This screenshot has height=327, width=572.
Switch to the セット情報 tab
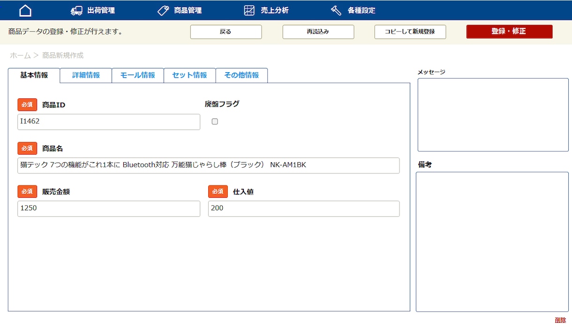[x=190, y=75]
